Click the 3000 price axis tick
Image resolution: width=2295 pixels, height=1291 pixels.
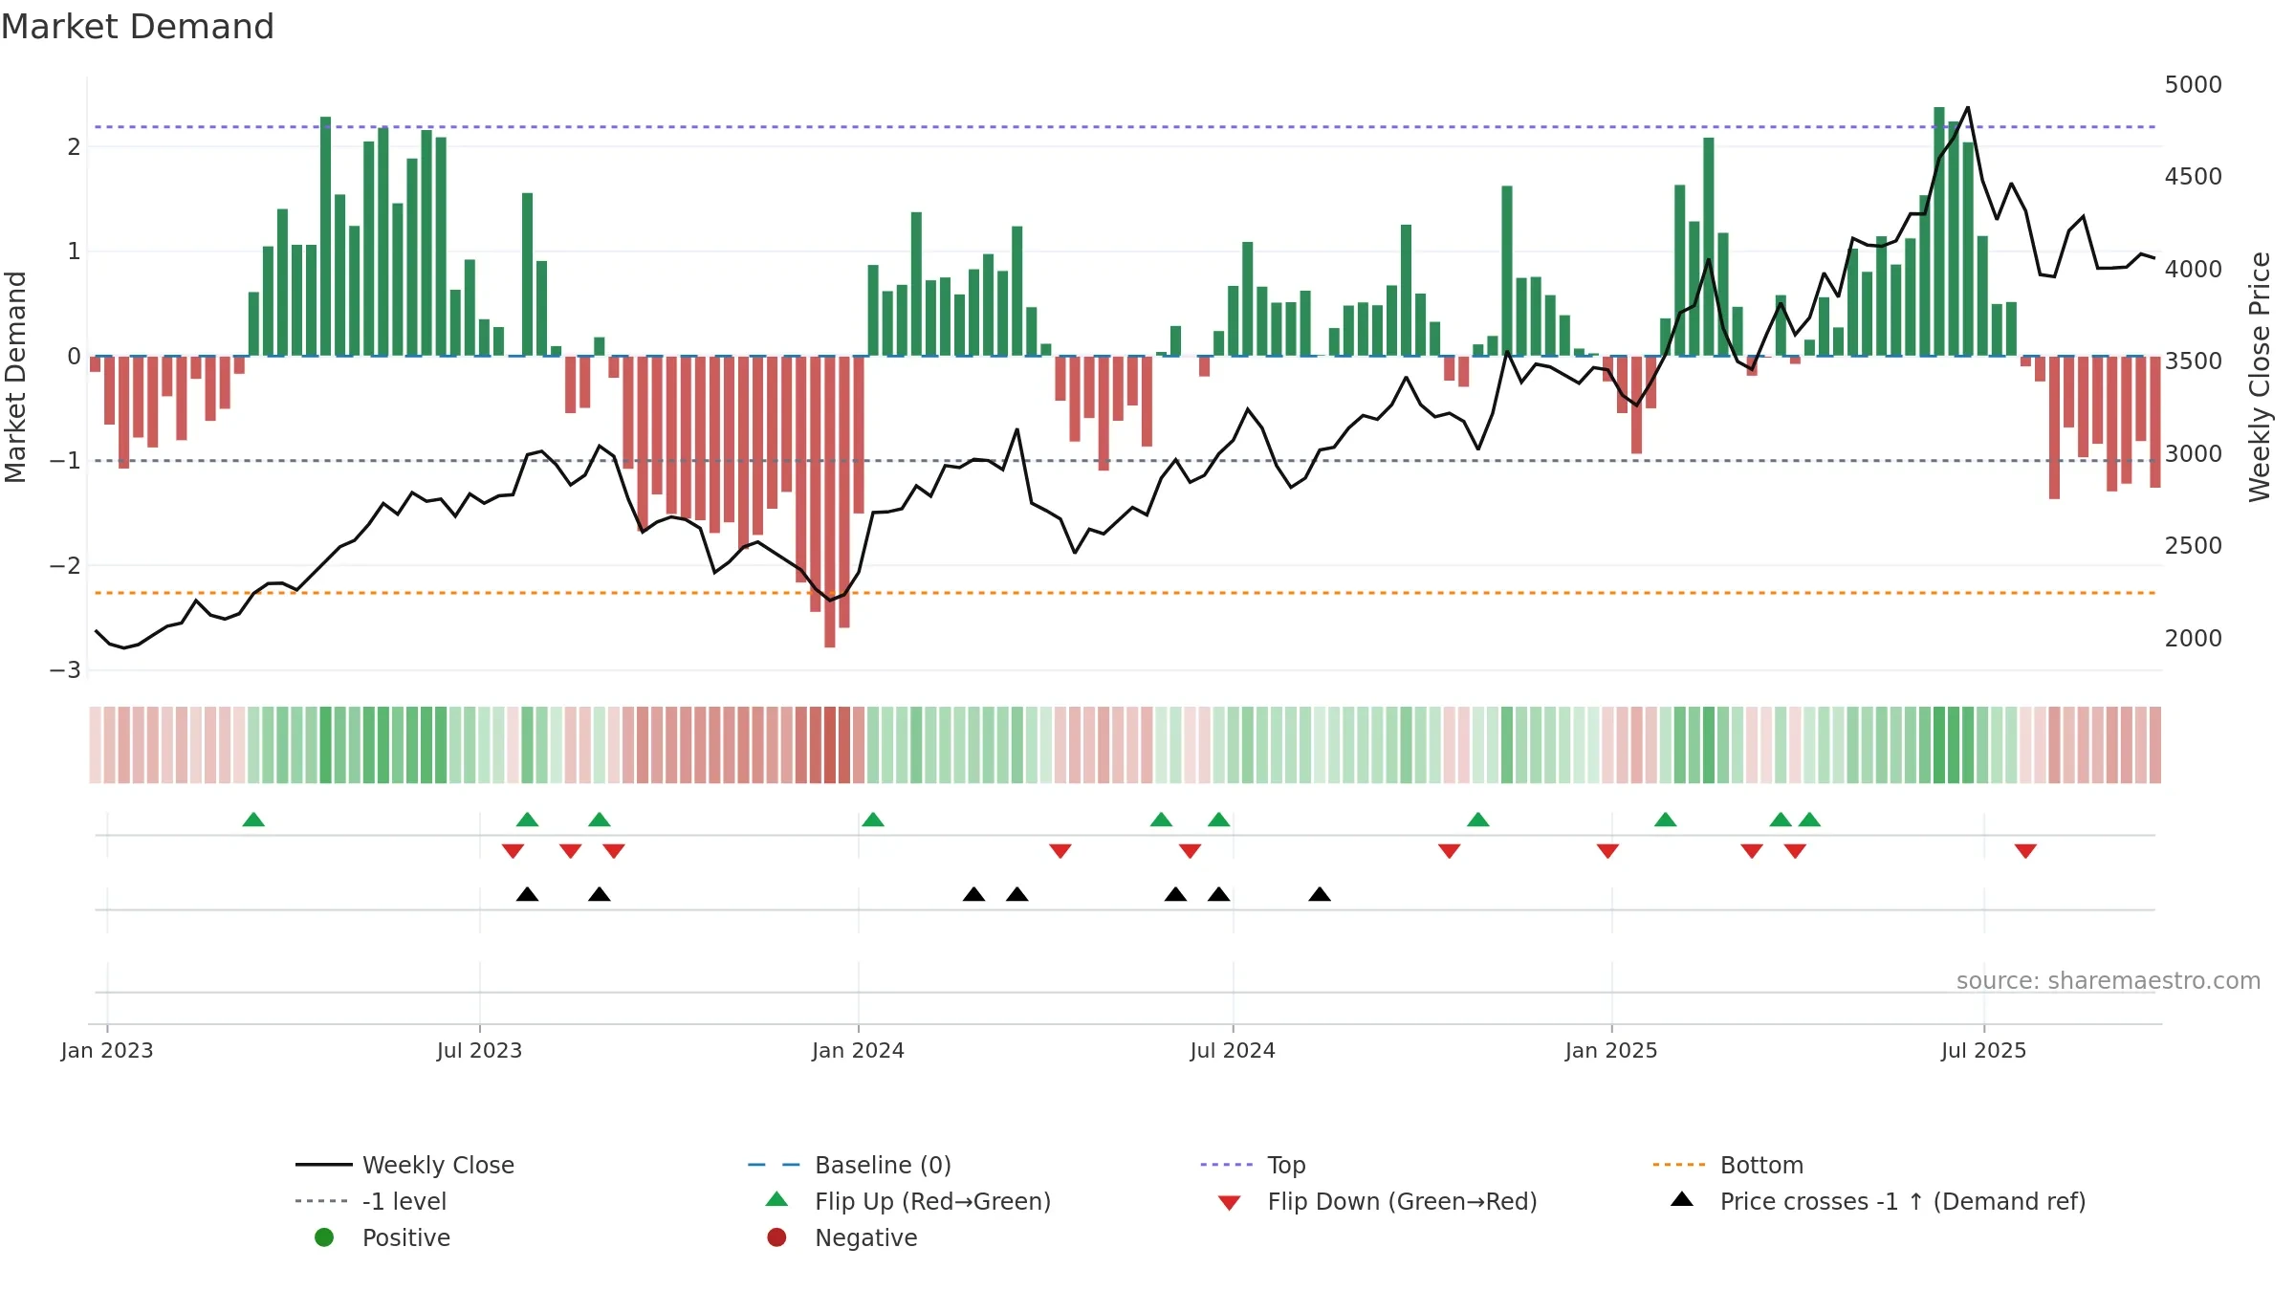point(2194,453)
